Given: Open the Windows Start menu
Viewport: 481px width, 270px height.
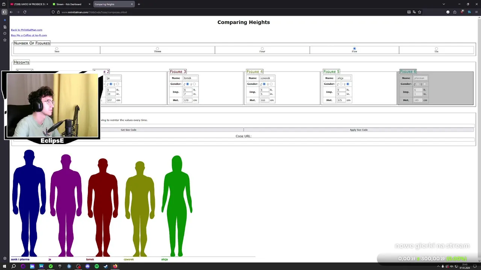Looking at the screenshot, I should click(x=4, y=266).
